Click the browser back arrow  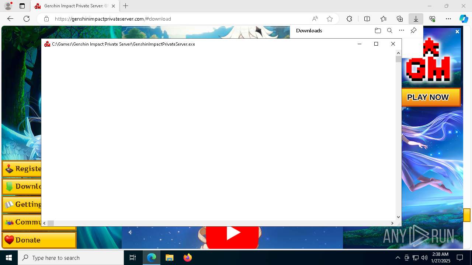pyautogui.click(x=10, y=19)
